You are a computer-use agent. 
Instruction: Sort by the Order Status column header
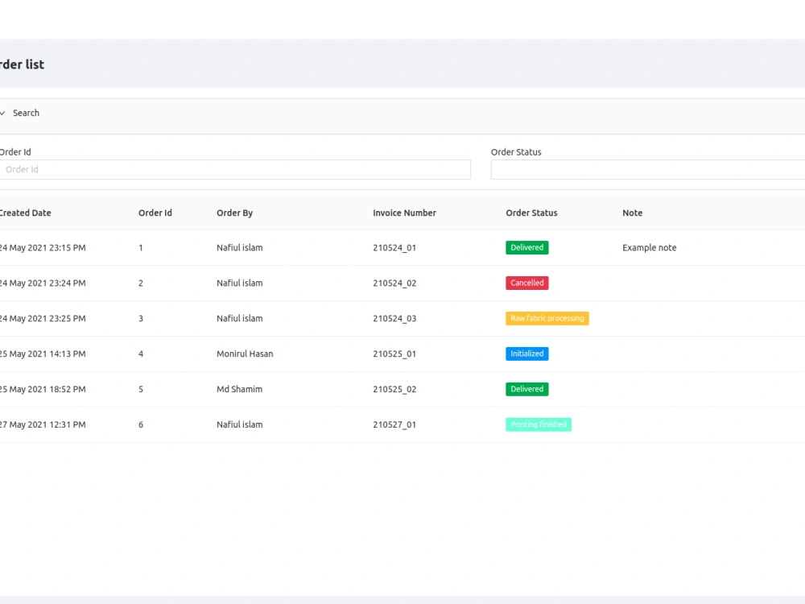point(531,213)
